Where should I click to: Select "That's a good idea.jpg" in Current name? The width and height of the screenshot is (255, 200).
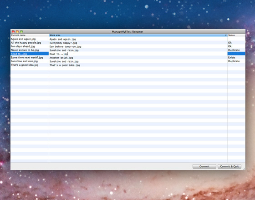click(25, 65)
